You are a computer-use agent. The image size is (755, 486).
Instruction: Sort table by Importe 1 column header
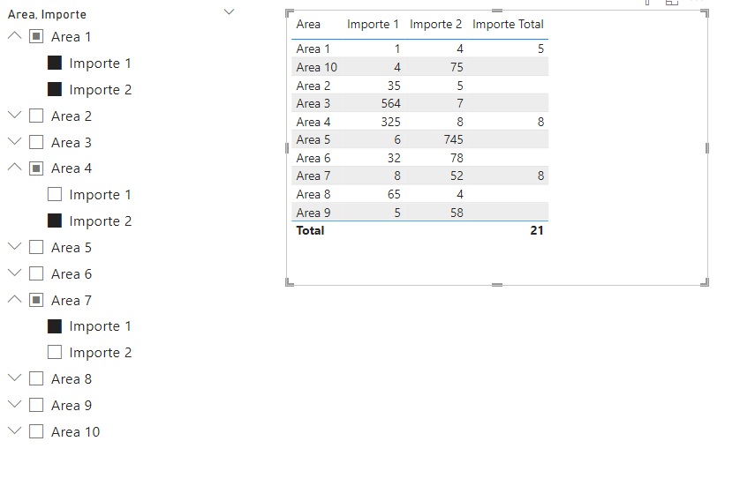coord(373,24)
